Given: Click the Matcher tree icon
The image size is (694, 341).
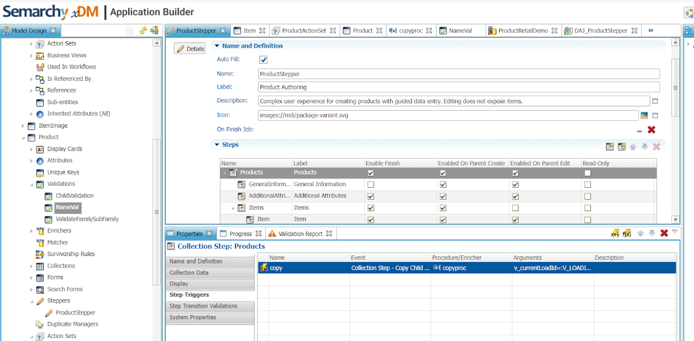Looking at the screenshot, I should tap(40, 243).
